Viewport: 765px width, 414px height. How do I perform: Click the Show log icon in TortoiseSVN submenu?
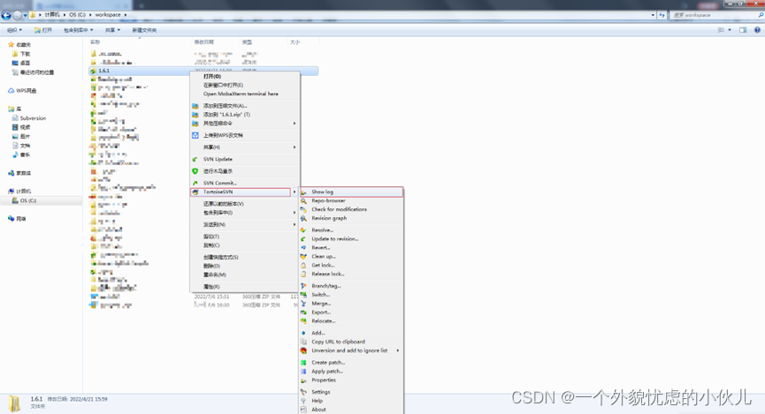click(303, 192)
